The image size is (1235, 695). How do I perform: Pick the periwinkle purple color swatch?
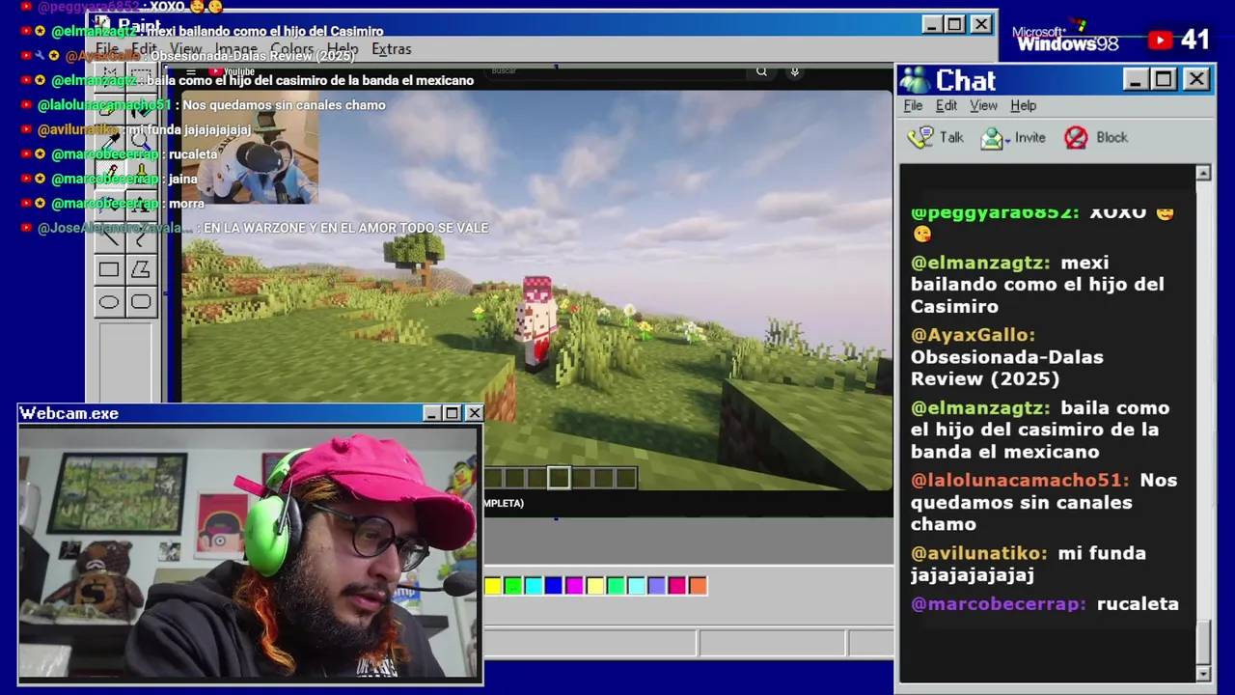pos(657,585)
